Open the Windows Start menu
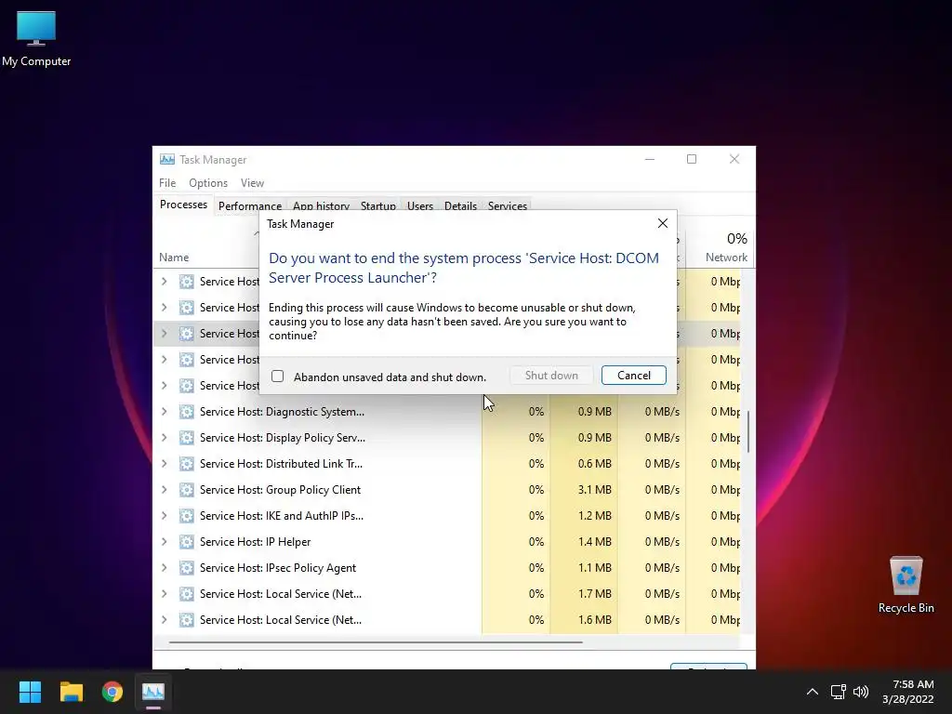This screenshot has height=714, width=952. [30, 692]
